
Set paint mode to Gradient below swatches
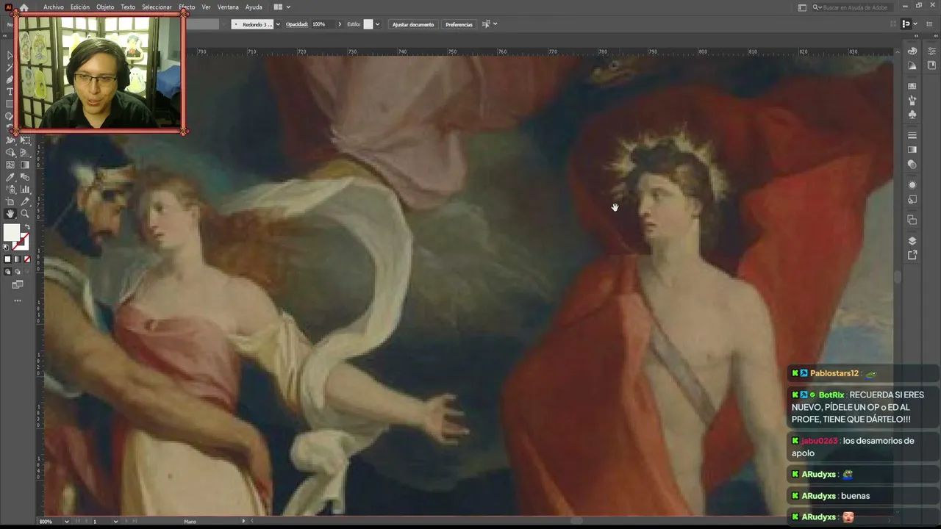click(18, 259)
